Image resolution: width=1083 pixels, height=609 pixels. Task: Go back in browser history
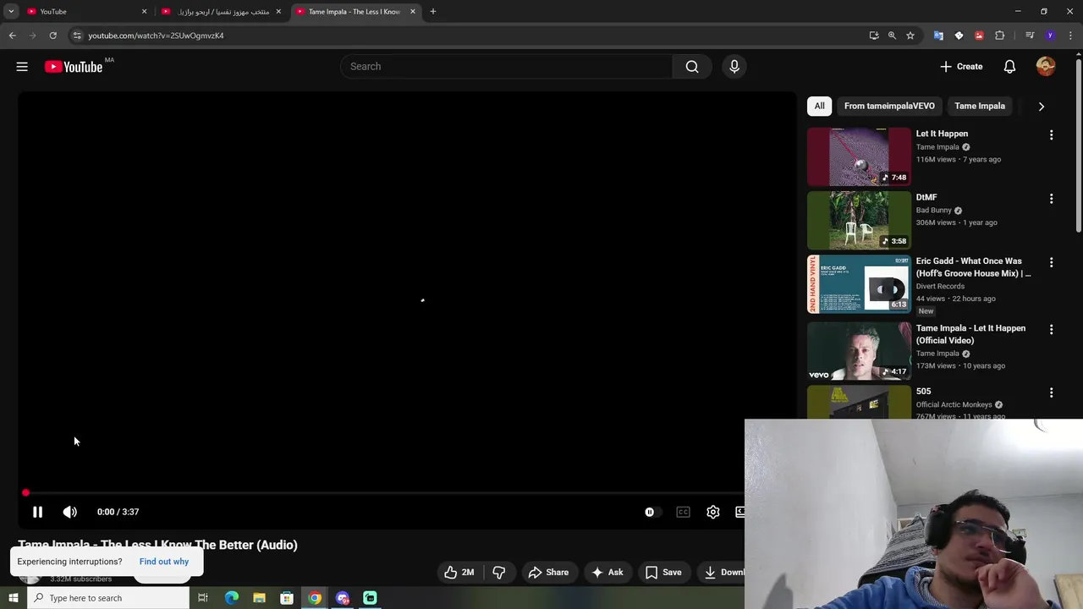tap(12, 36)
